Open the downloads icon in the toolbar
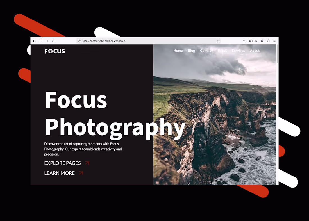This screenshot has width=309, height=221. click(x=244, y=41)
